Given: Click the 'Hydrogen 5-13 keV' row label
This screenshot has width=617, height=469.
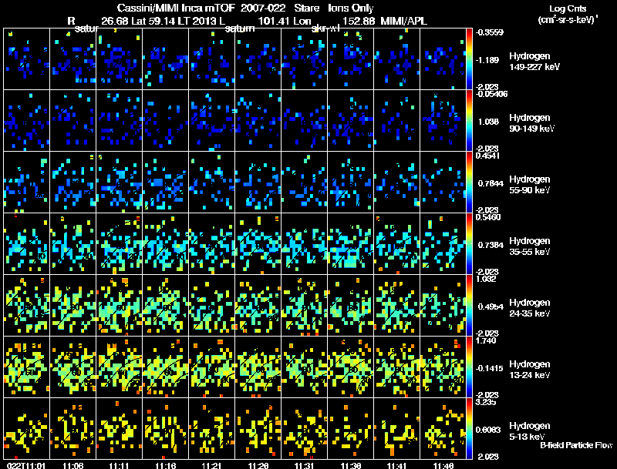Looking at the screenshot, I should tap(530, 431).
